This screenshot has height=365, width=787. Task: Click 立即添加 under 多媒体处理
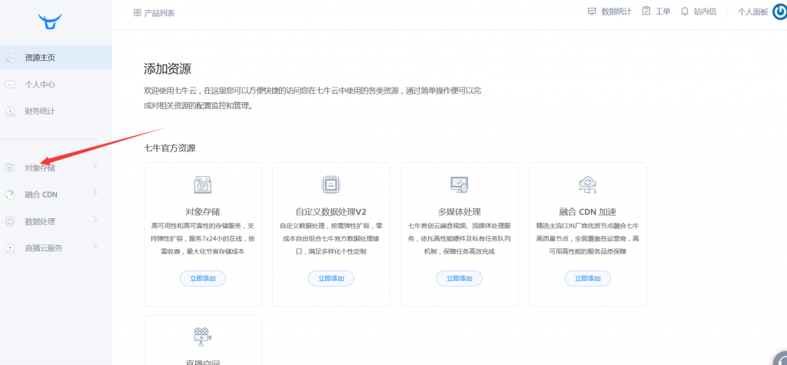tap(460, 278)
